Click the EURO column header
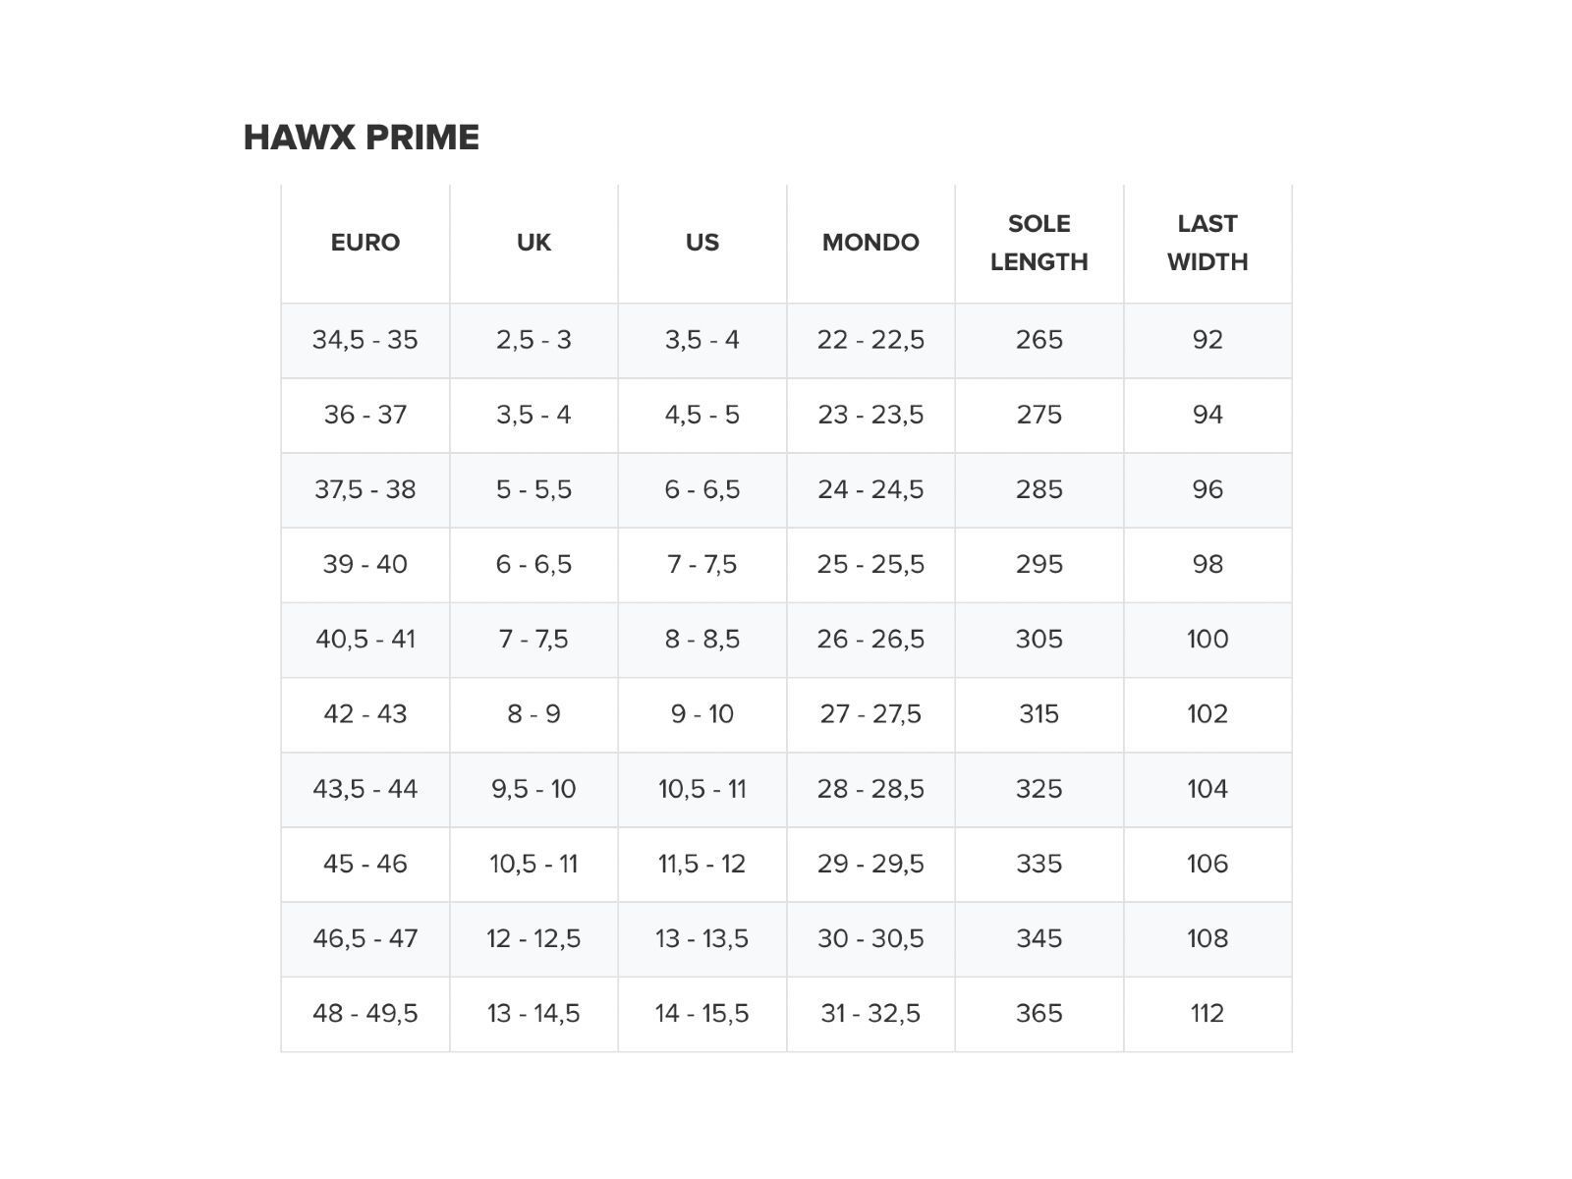 tap(365, 243)
